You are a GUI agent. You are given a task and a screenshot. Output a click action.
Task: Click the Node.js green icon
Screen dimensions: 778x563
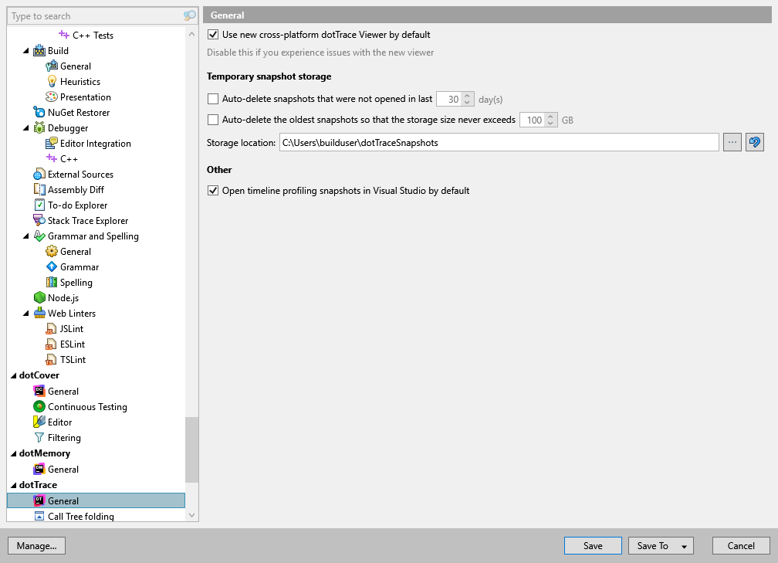[x=39, y=297]
